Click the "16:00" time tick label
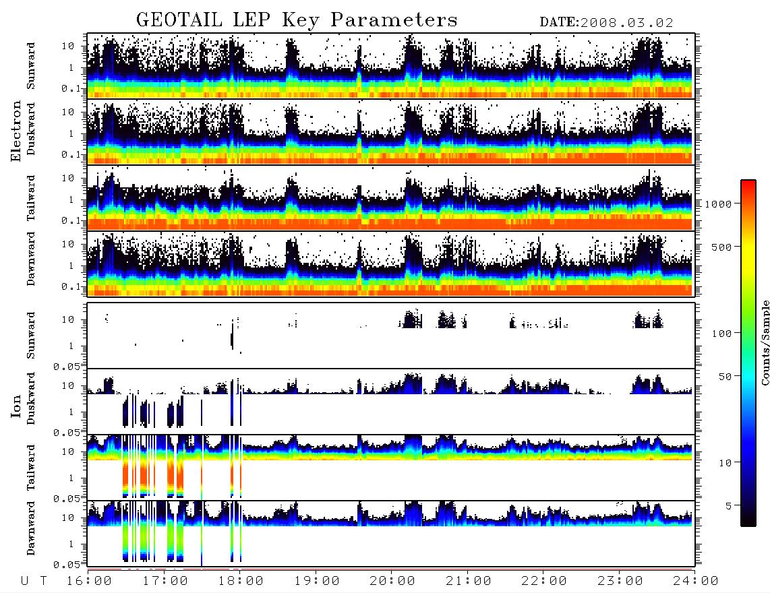770x593 pixels. coord(89,582)
